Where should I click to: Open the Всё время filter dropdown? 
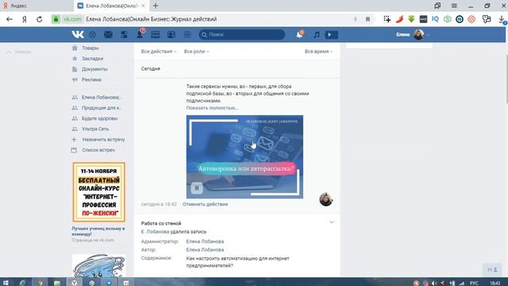(x=318, y=51)
